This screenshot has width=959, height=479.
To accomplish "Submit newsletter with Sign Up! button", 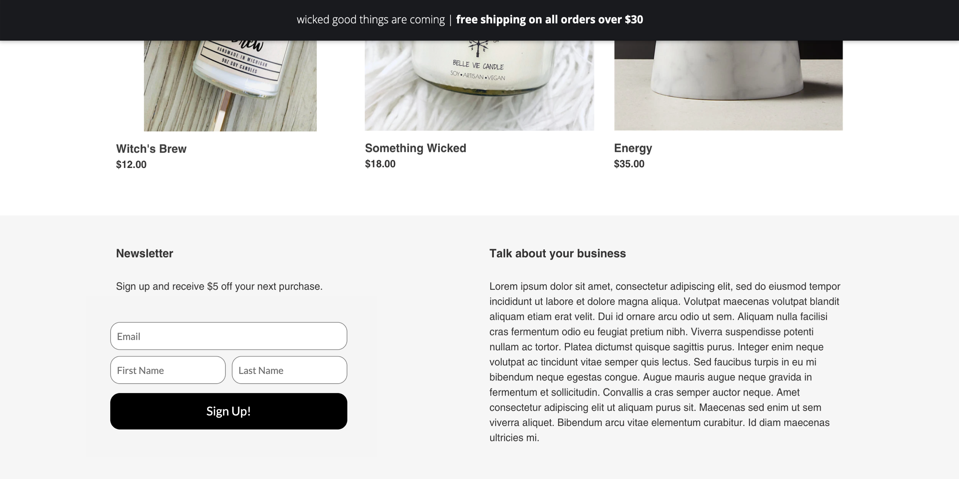I will (x=228, y=411).
